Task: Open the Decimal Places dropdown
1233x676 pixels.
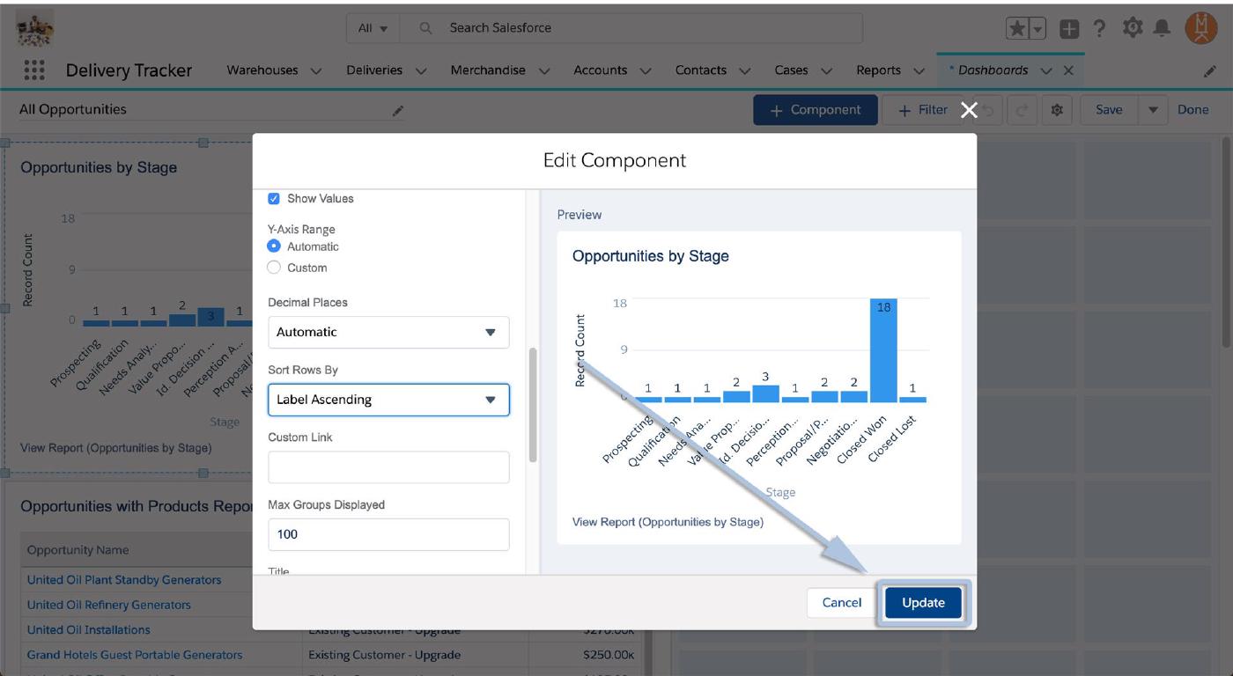Action: [x=388, y=333]
